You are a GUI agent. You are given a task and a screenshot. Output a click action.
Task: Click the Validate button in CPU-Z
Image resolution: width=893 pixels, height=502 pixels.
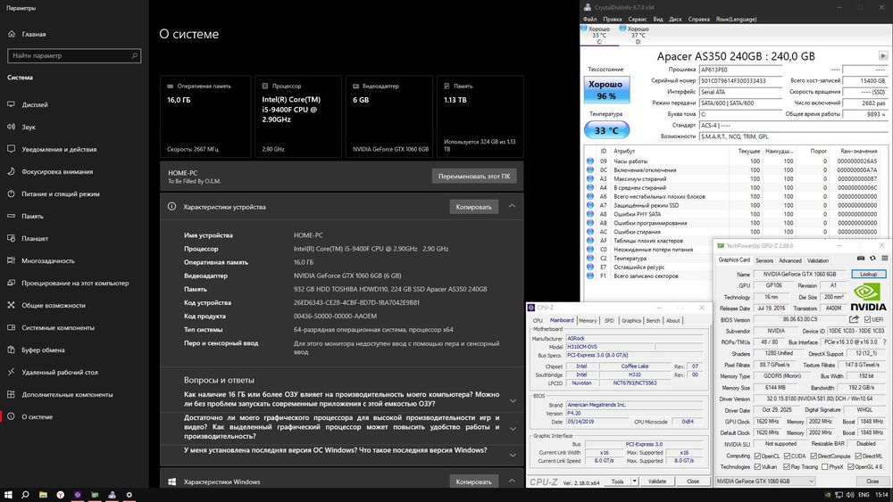pos(656,481)
